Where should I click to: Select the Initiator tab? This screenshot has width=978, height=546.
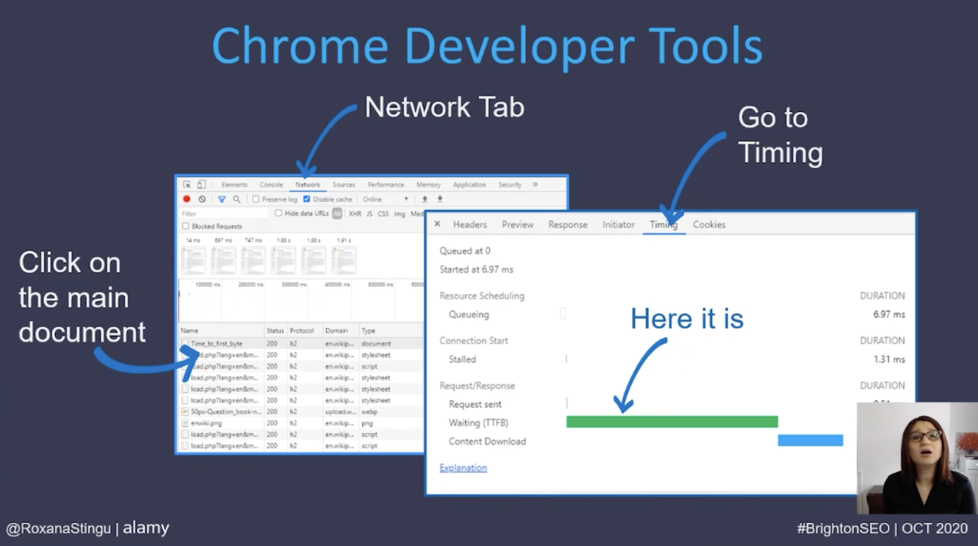(x=618, y=225)
